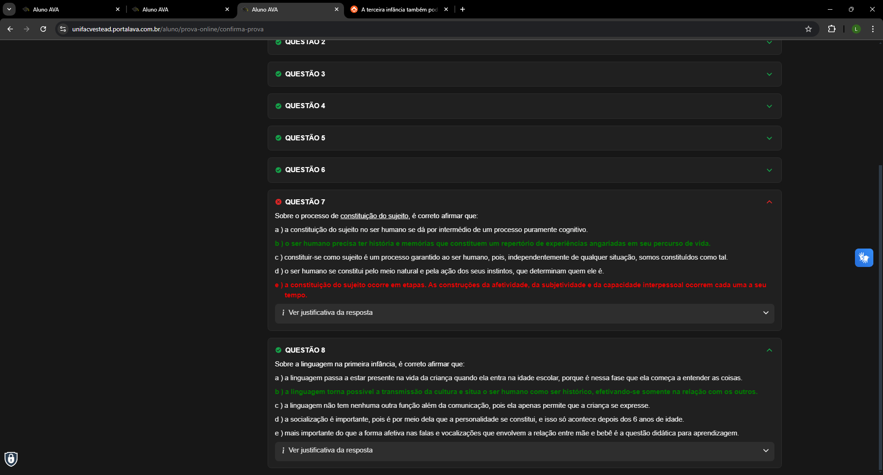Open the browser extensions puzzle icon
883x475 pixels.
pyautogui.click(x=831, y=29)
